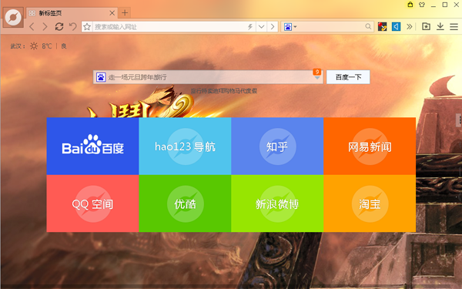Screen dimensions: 462x289
Task: Open the 知乎 tile
Action: click(277, 146)
